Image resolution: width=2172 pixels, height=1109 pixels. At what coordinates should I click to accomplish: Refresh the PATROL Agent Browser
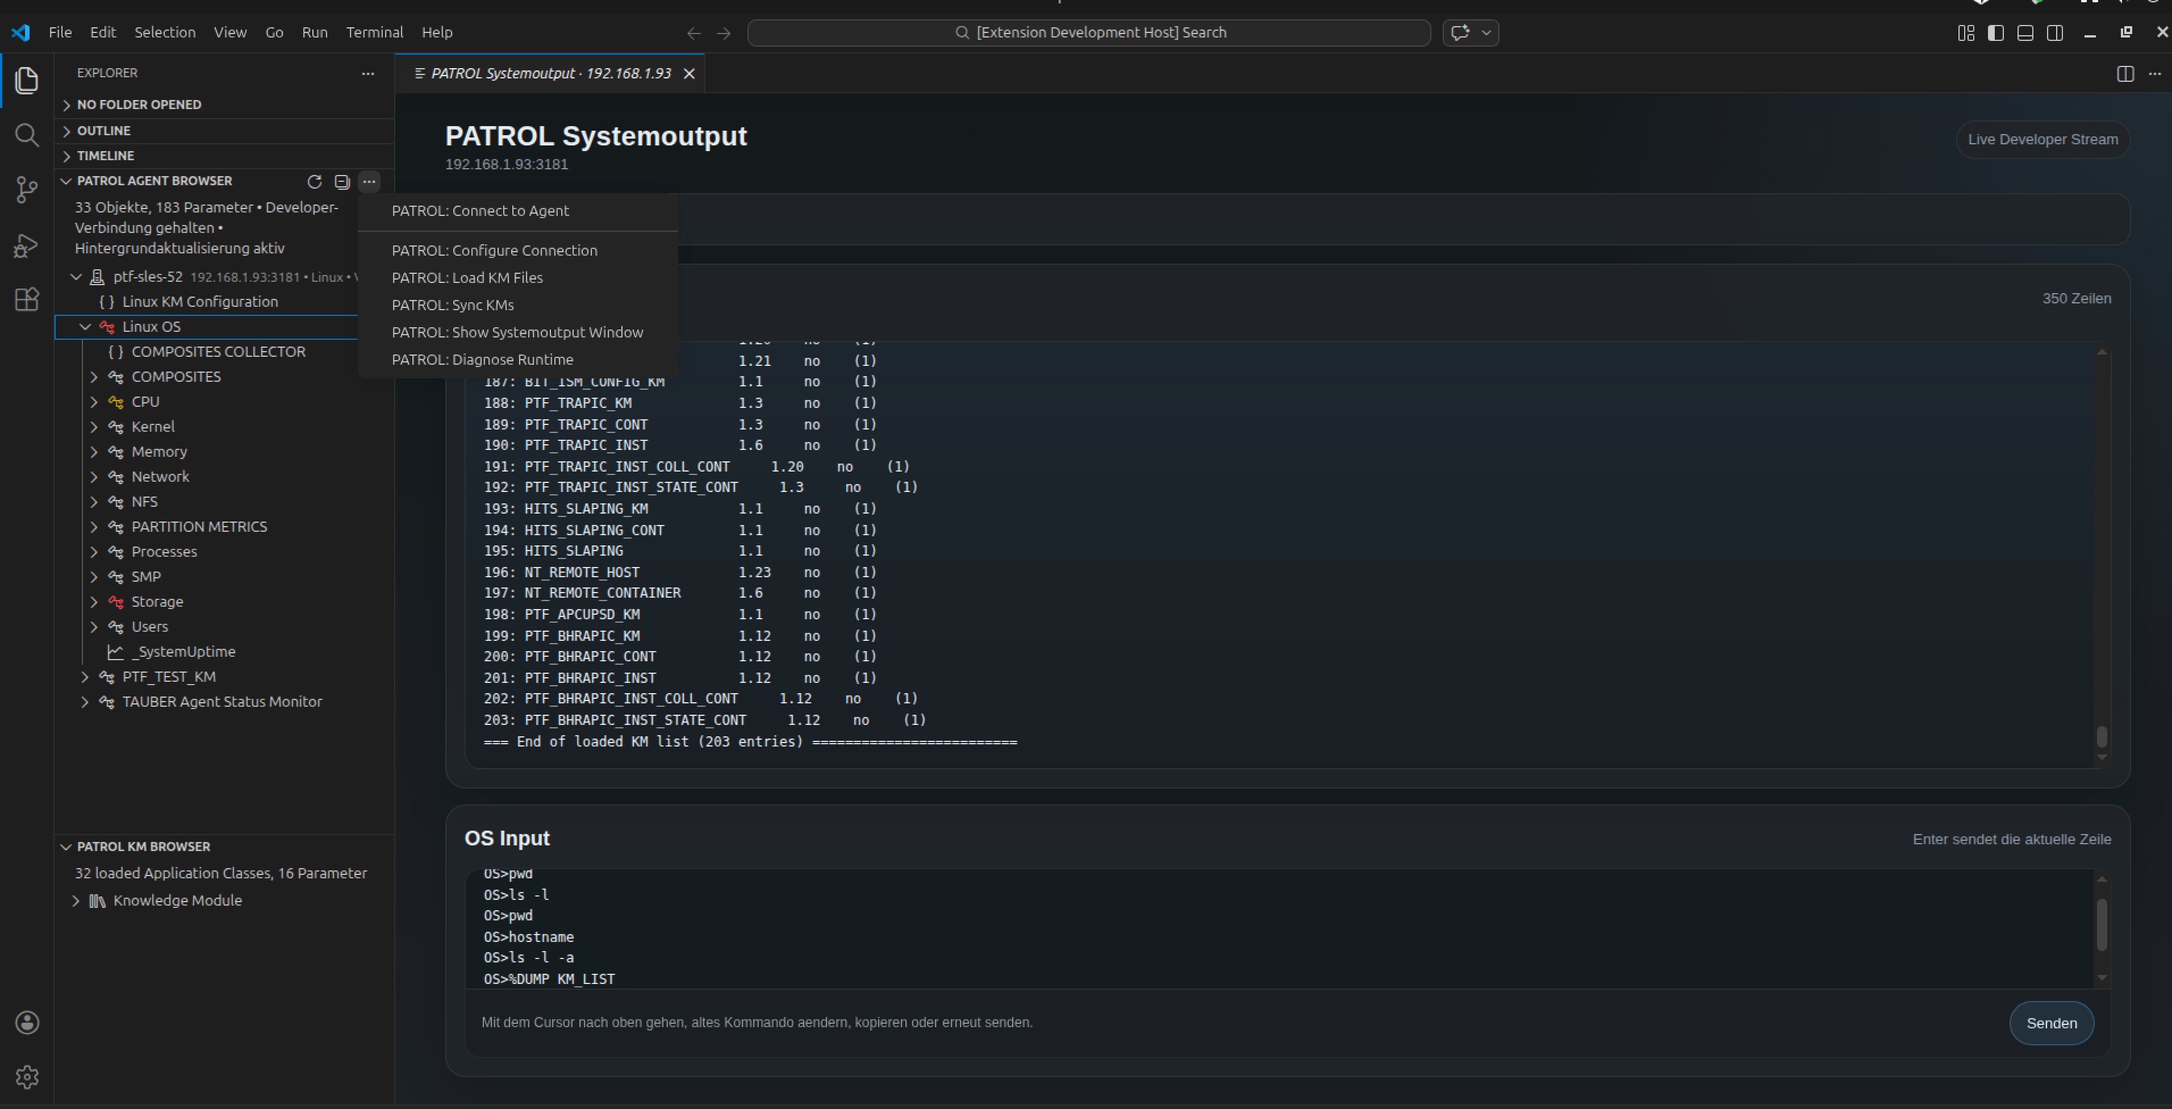tap(315, 181)
